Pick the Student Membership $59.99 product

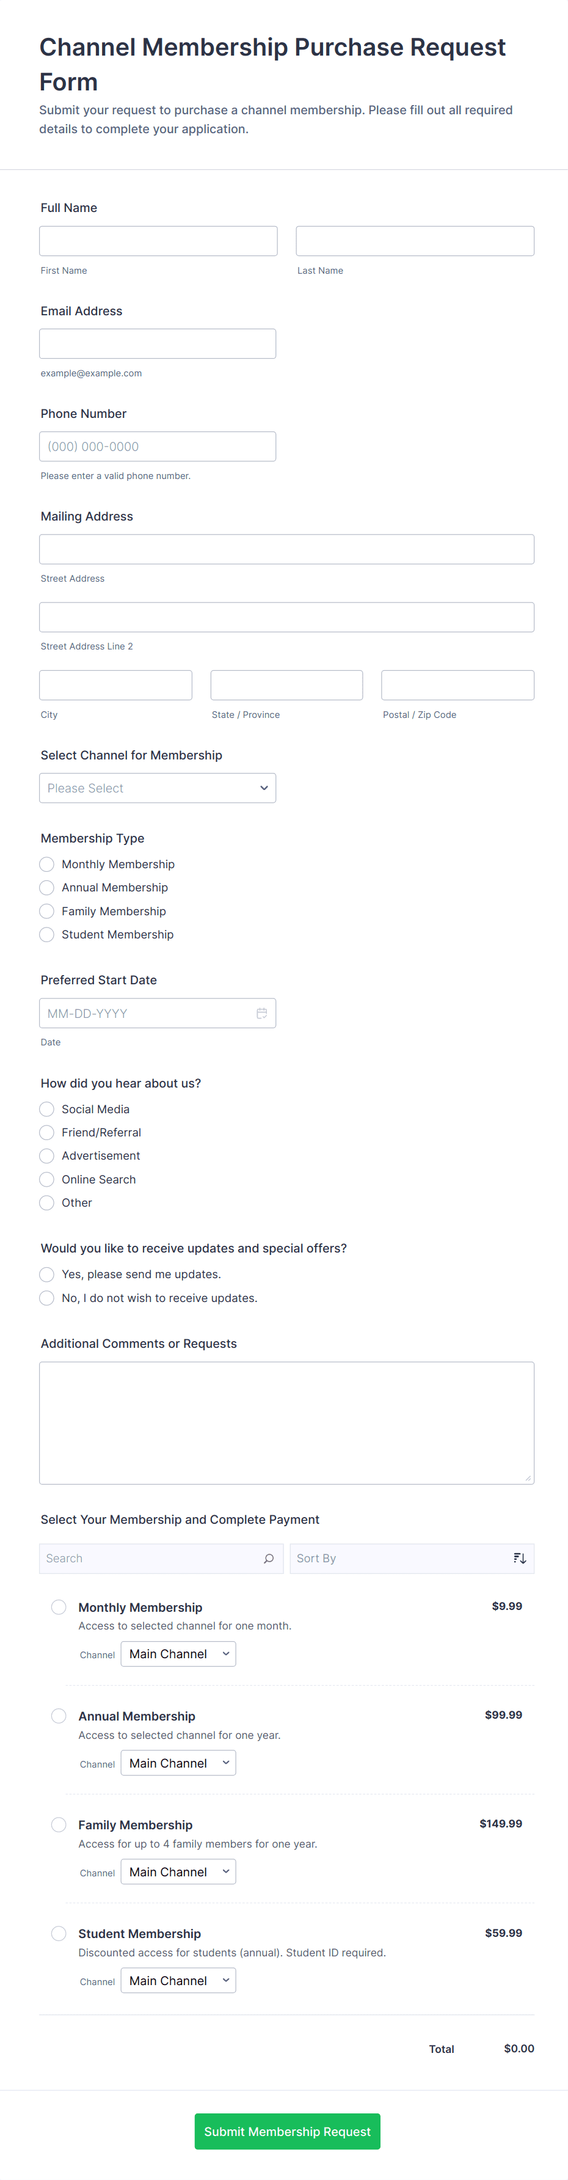click(x=59, y=1934)
